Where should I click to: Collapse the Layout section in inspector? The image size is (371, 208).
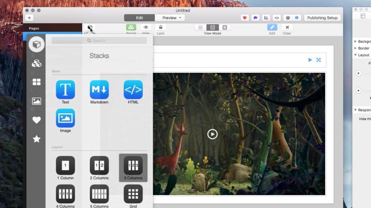coord(356,55)
